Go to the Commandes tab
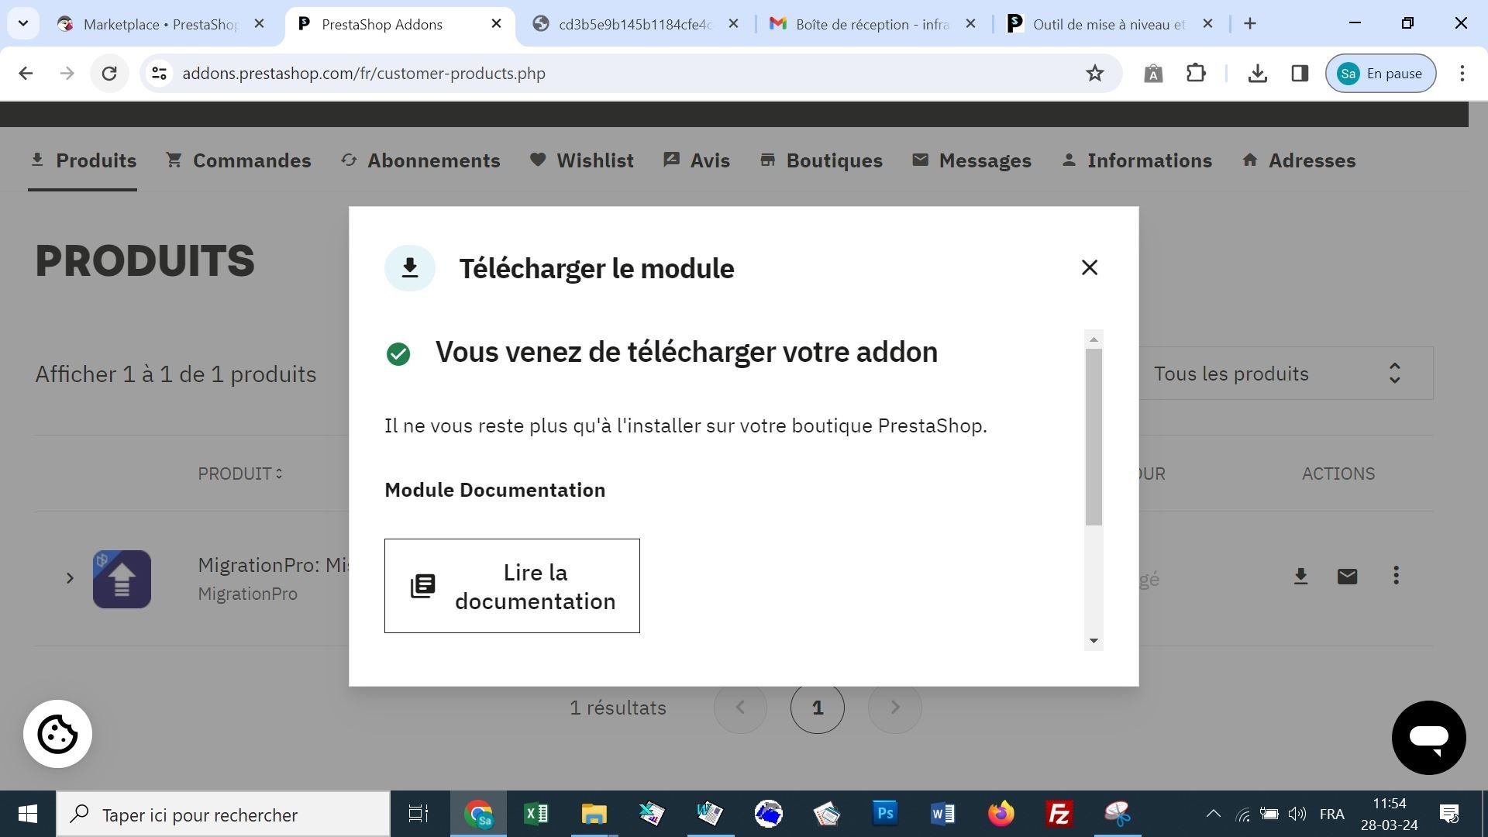Image resolution: width=1488 pixels, height=837 pixels. point(239,160)
